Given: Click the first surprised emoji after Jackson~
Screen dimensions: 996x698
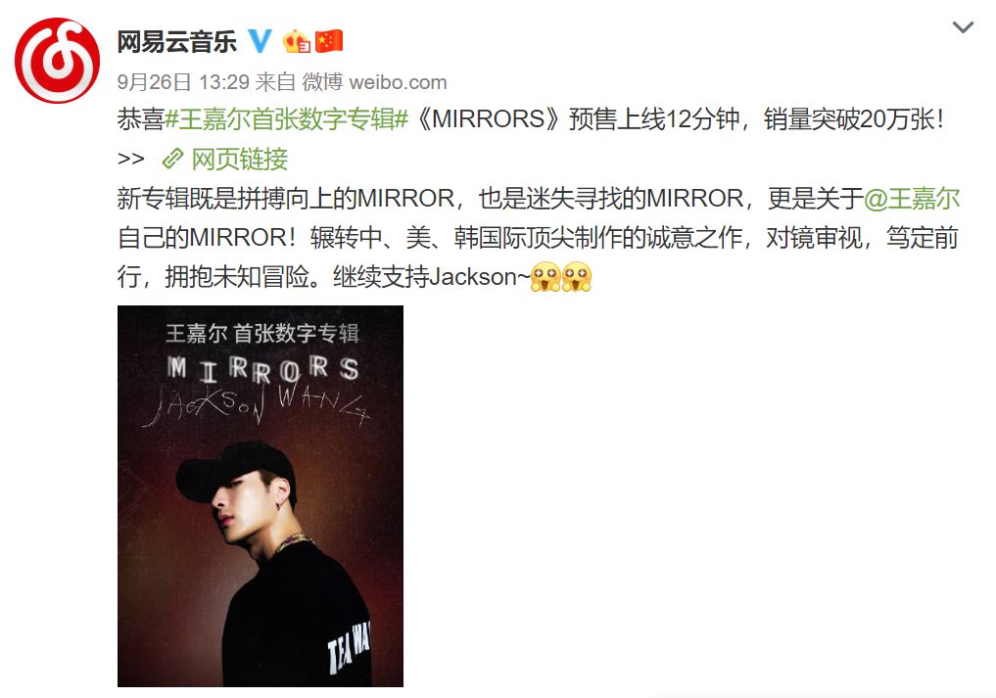Looking at the screenshot, I should point(545,277).
